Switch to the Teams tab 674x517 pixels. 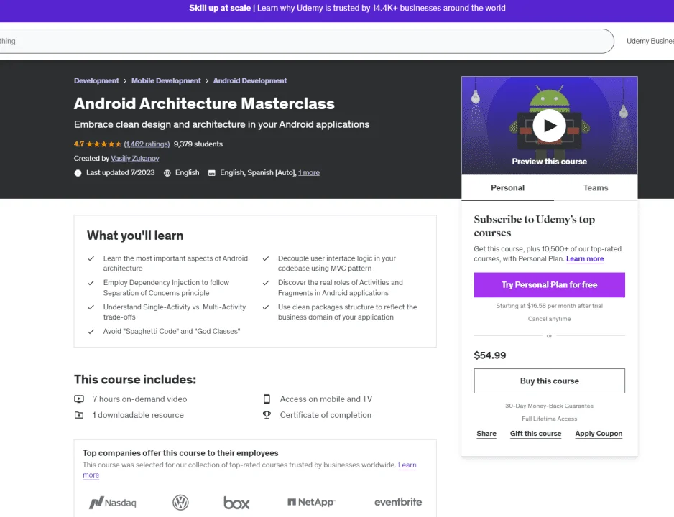click(596, 187)
